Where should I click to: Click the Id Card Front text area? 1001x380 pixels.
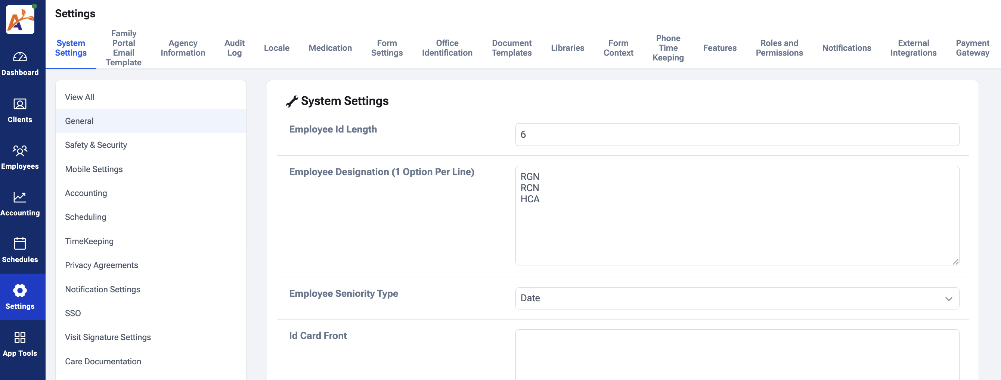click(x=737, y=354)
